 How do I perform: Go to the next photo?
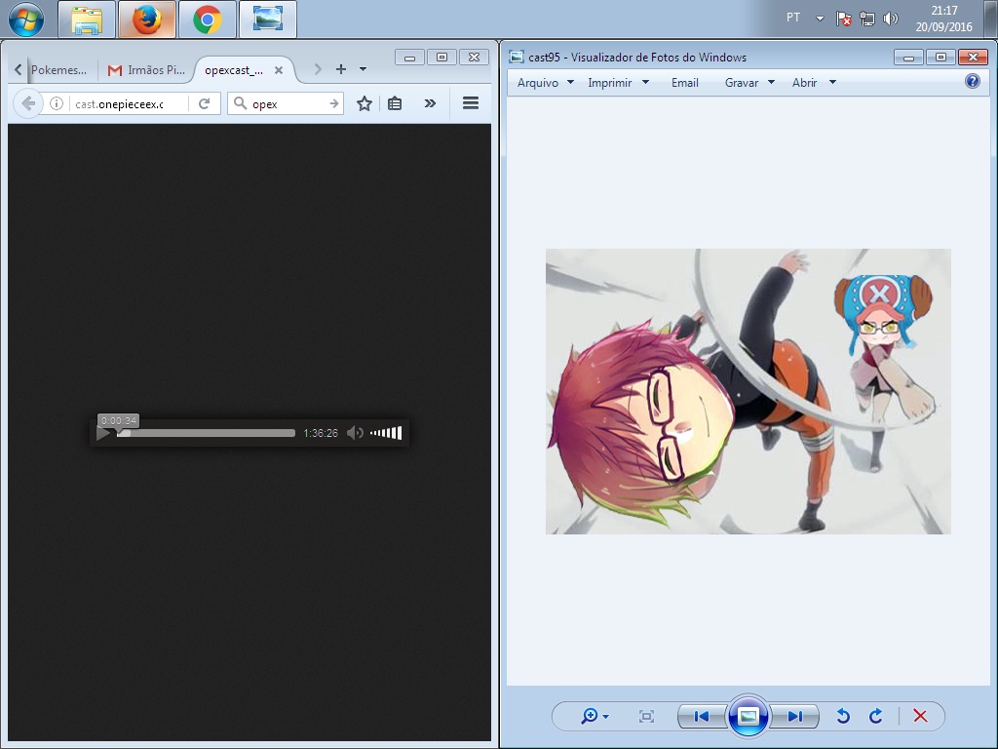[796, 716]
